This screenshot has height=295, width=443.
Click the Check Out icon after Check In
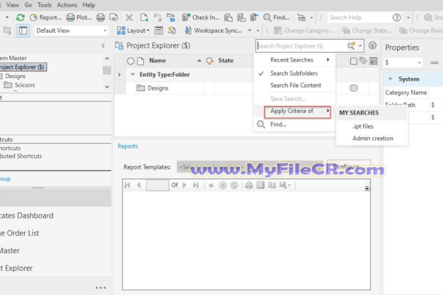(x=228, y=17)
